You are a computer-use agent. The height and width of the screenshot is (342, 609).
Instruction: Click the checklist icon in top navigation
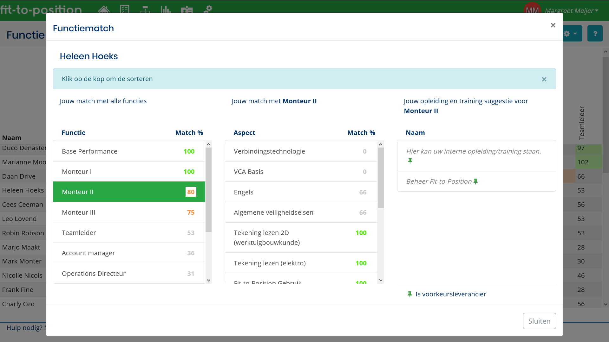(x=125, y=9)
